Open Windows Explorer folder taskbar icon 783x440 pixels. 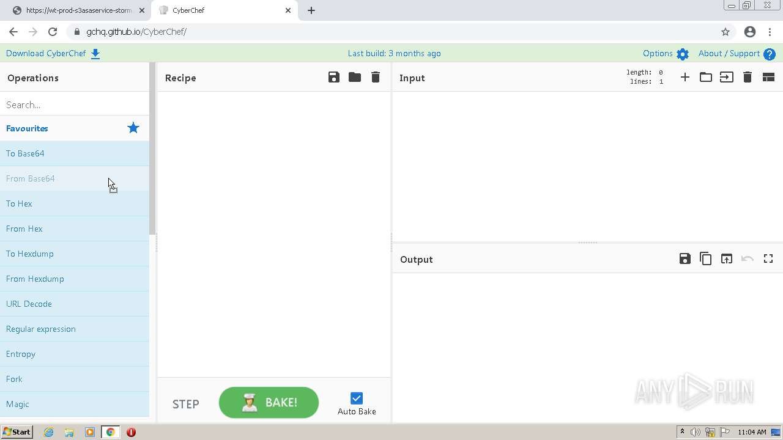tap(69, 432)
